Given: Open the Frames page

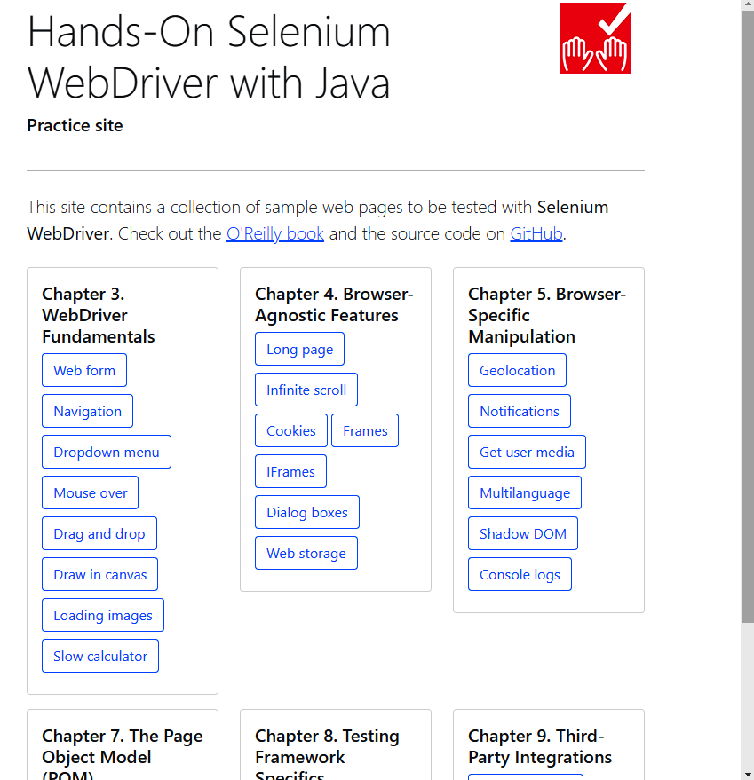Looking at the screenshot, I should tap(365, 431).
